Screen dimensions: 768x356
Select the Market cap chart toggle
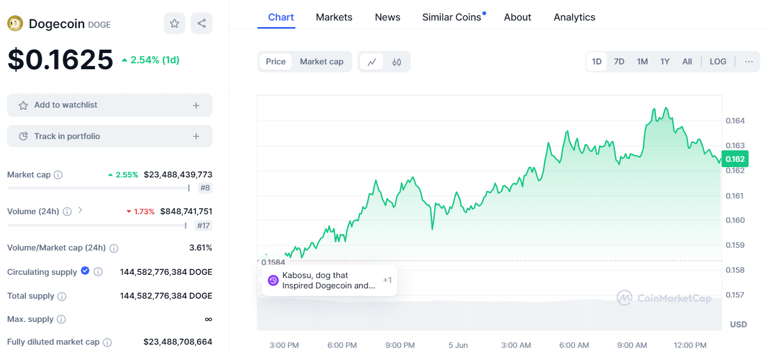coord(321,62)
